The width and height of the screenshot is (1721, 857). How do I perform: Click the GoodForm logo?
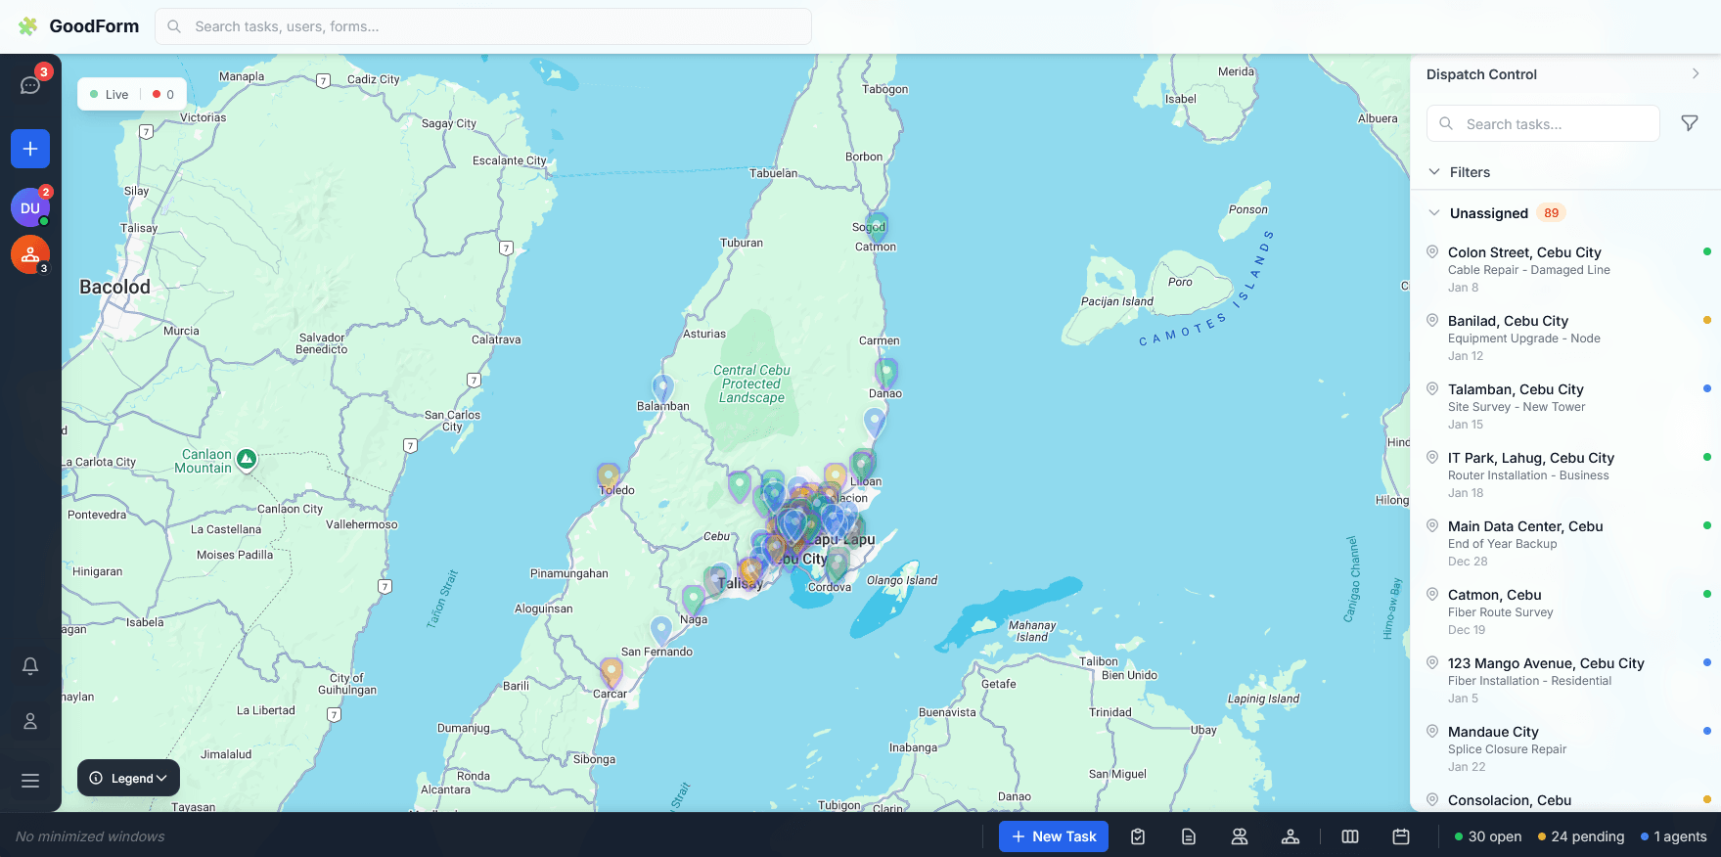pyautogui.click(x=78, y=26)
